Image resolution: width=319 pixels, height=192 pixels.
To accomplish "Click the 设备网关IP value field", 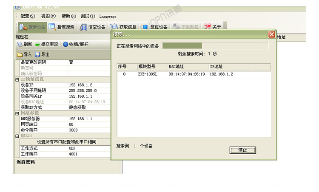I will (89, 96).
